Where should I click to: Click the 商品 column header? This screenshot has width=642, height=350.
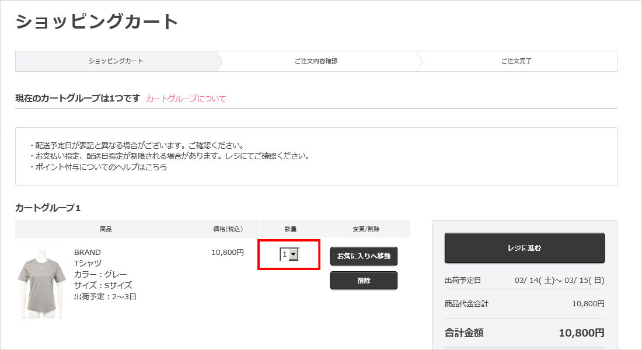click(x=106, y=229)
